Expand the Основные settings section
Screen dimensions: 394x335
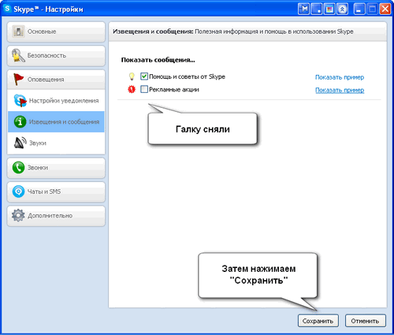tap(56, 32)
